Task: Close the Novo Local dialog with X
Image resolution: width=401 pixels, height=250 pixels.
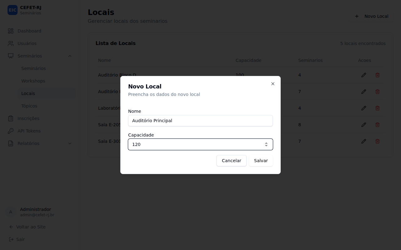Action: pyautogui.click(x=273, y=84)
